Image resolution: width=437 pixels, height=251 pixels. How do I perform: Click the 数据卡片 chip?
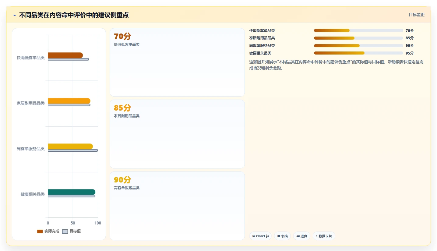click(324, 236)
